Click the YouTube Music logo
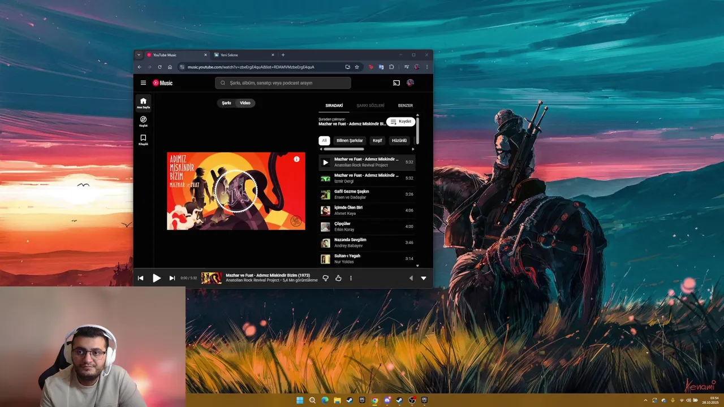This screenshot has width=724, height=407. click(162, 83)
